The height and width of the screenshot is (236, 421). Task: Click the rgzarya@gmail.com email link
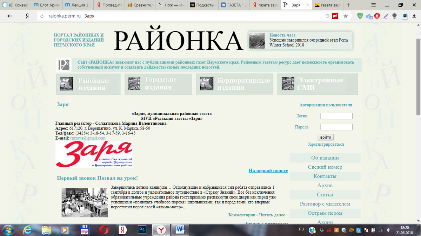[88, 138]
